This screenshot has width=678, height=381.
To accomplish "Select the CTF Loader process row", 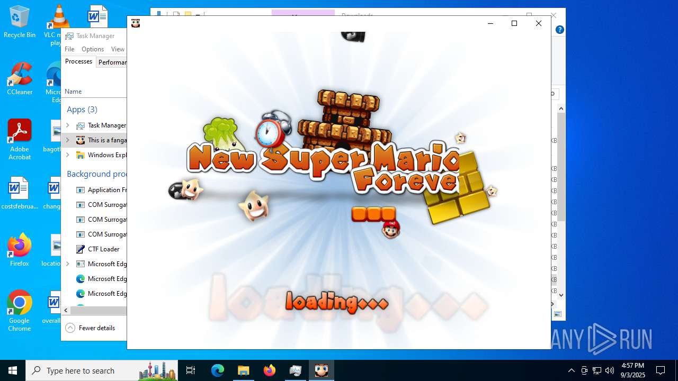I will [x=95, y=249].
